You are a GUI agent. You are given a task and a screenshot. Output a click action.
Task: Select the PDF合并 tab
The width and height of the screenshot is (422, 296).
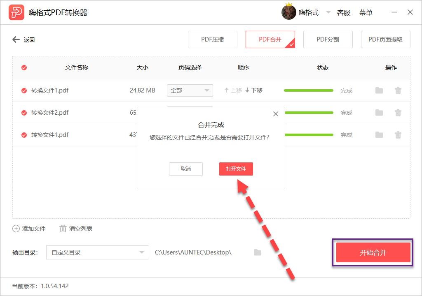pos(270,39)
